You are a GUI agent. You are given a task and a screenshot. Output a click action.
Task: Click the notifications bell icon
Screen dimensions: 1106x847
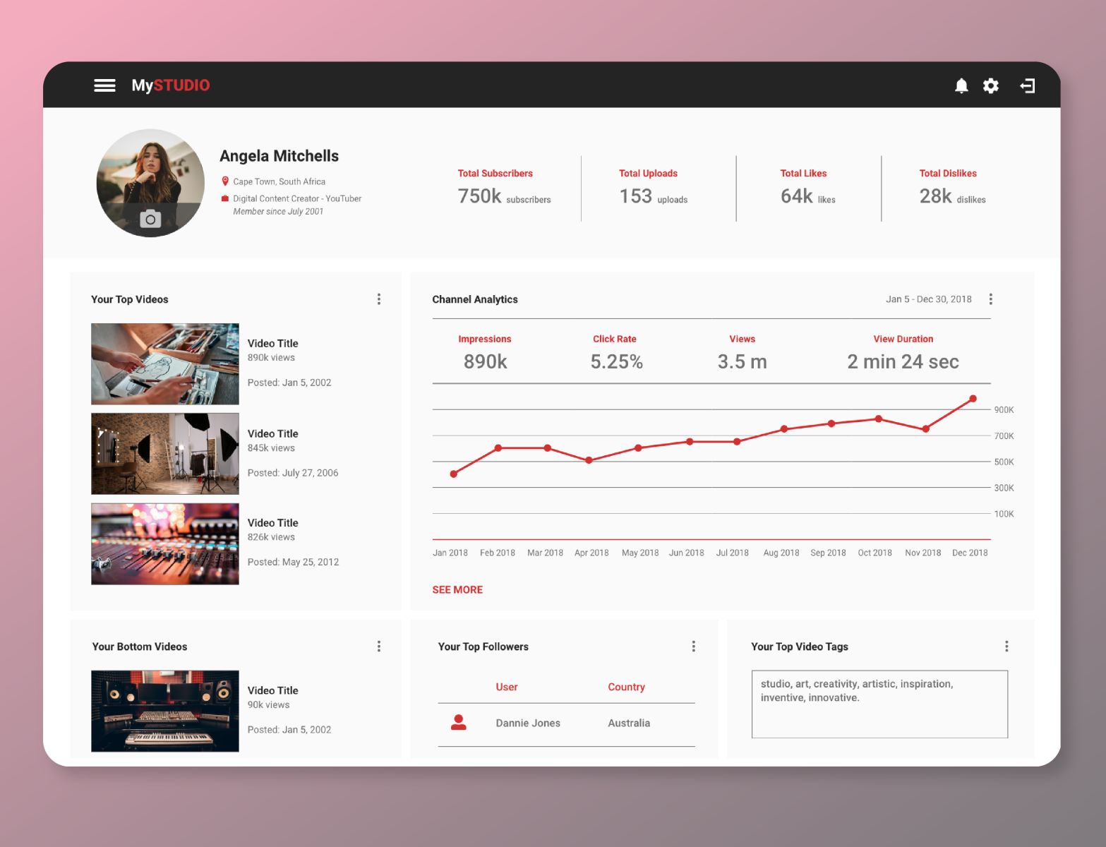tap(961, 85)
